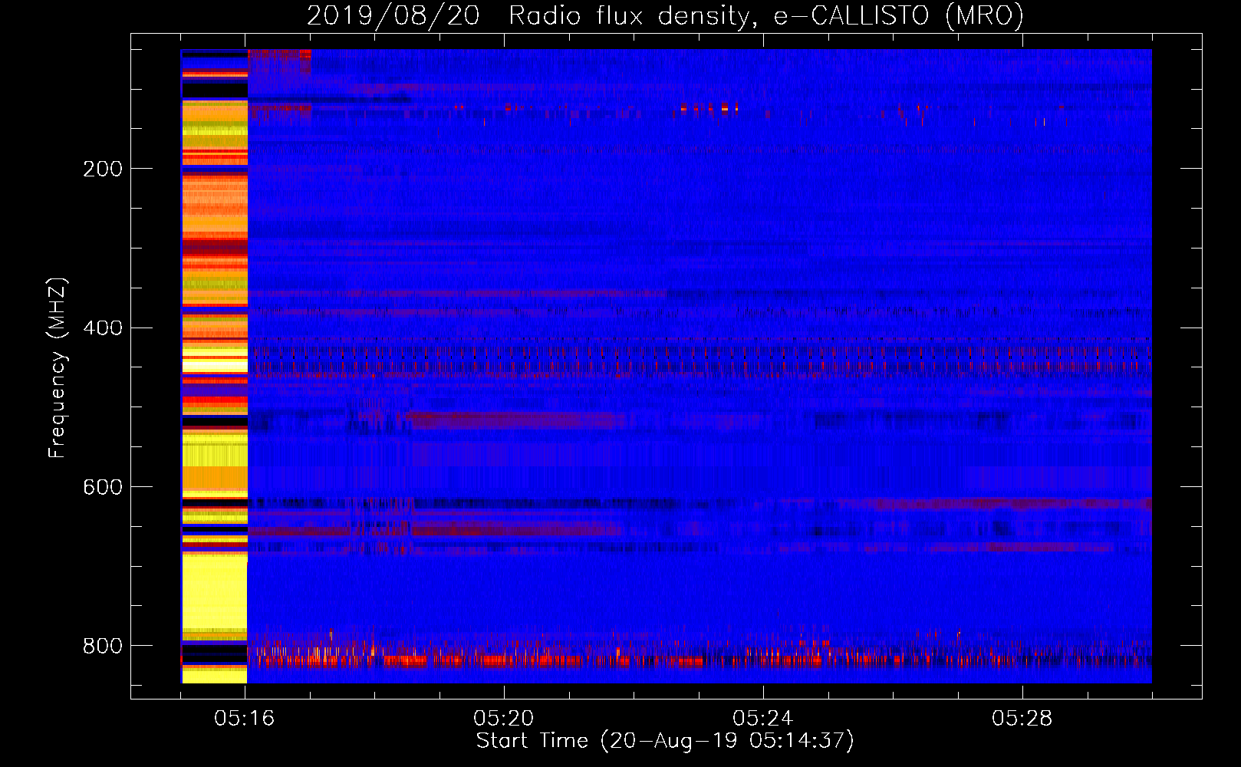Click the date '2019/08/20' in the title
Image resolution: width=1241 pixels, height=767 pixels.
(x=393, y=15)
